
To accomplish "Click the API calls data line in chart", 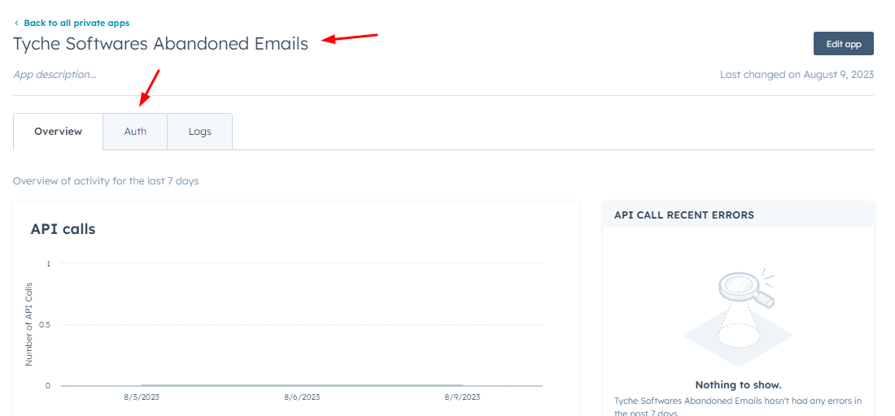I will [x=302, y=386].
